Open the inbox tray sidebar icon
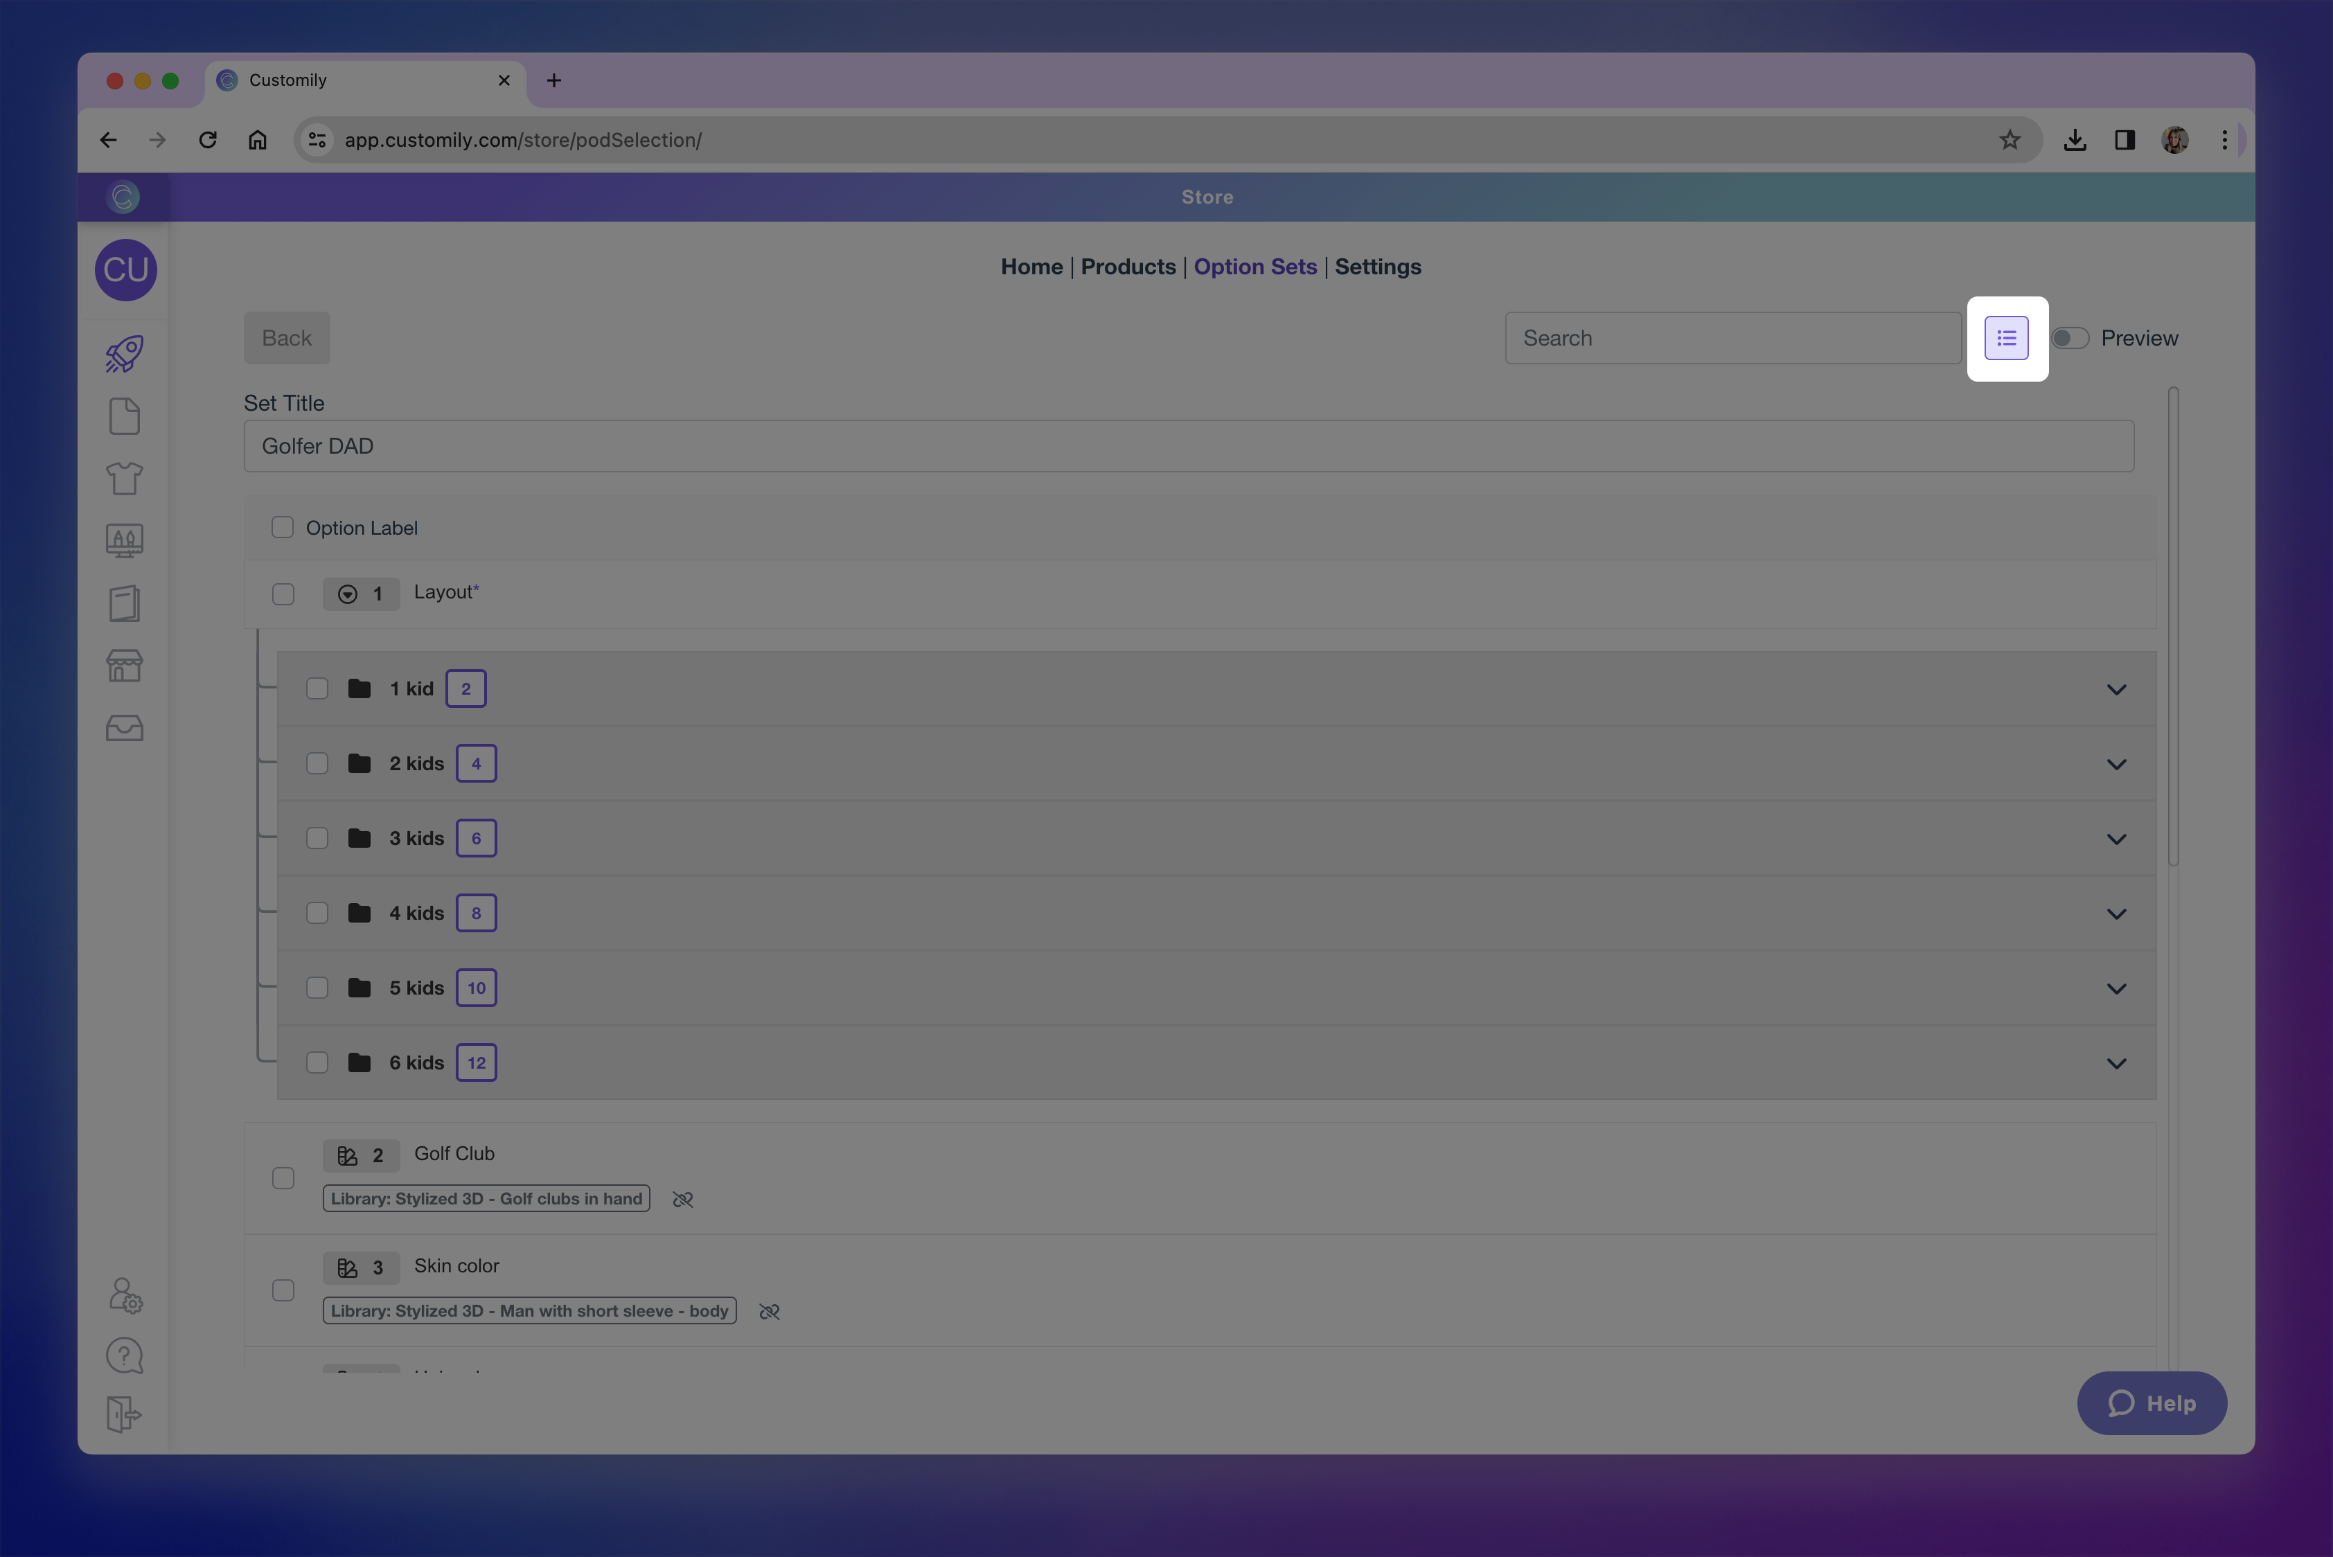Screen dimensions: 2333x1557 point(124,728)
